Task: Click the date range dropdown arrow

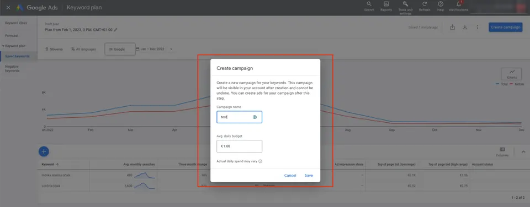Action: [171, 49]
